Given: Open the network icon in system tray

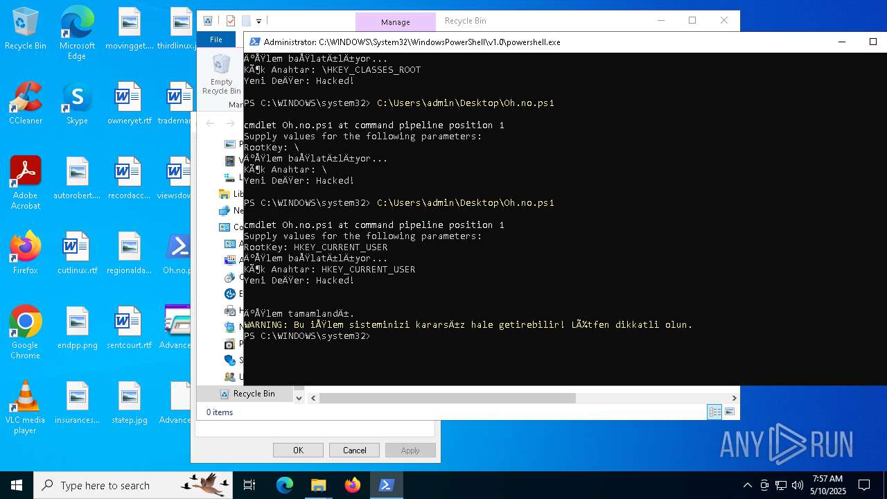Looking at the screenshot, I should click(781, 485).
